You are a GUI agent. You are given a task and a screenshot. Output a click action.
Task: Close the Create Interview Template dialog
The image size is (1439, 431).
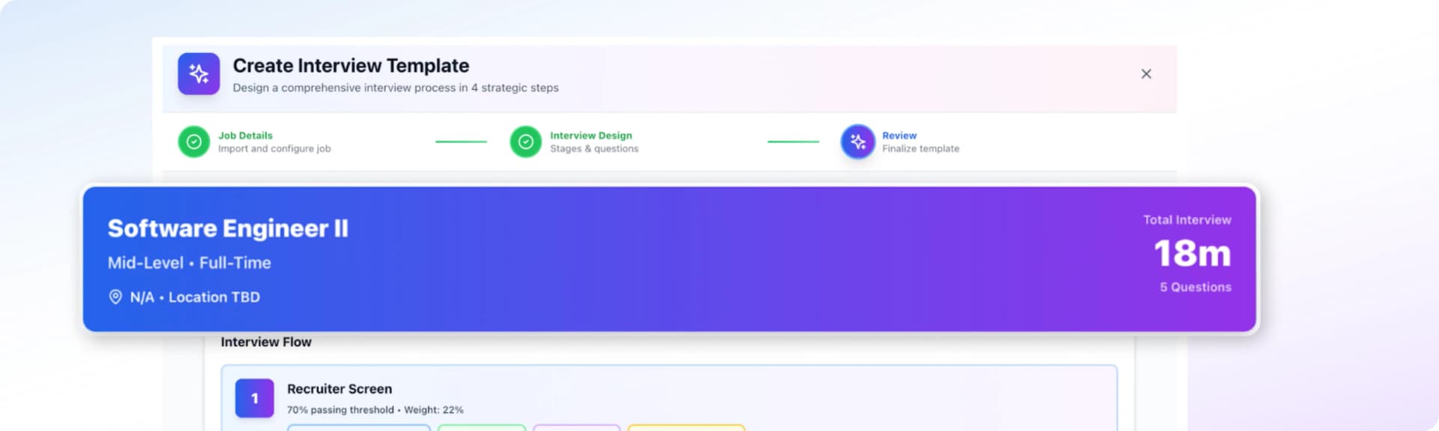click(1146, 73)
